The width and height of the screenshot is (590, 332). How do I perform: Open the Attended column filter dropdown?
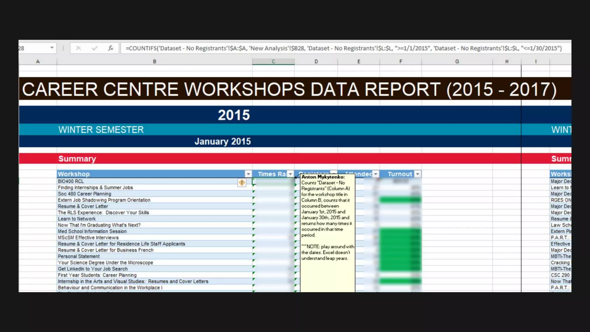point(376,174)
